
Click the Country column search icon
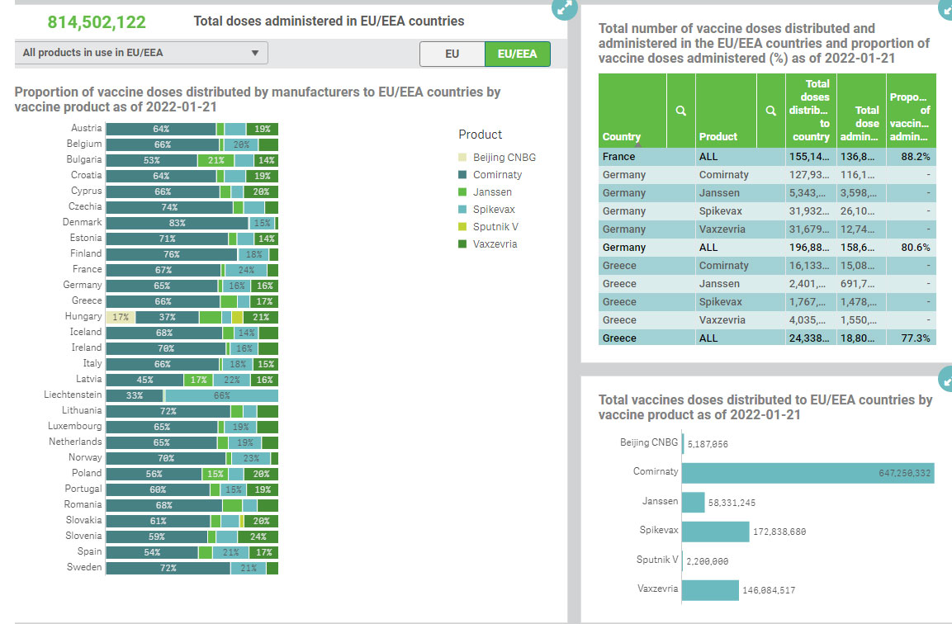680,111
